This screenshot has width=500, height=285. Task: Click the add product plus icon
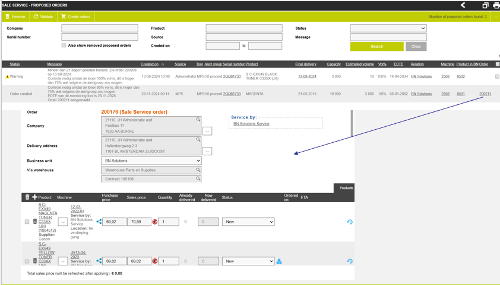[34, 197]
